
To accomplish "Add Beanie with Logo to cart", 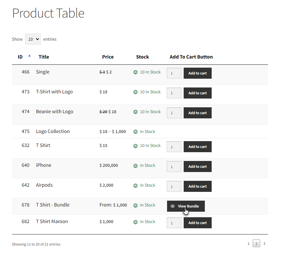I will [197, 113].
